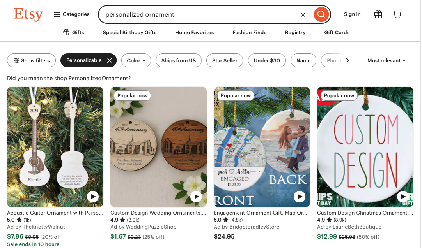Click the Sign in button

(352, 14)
